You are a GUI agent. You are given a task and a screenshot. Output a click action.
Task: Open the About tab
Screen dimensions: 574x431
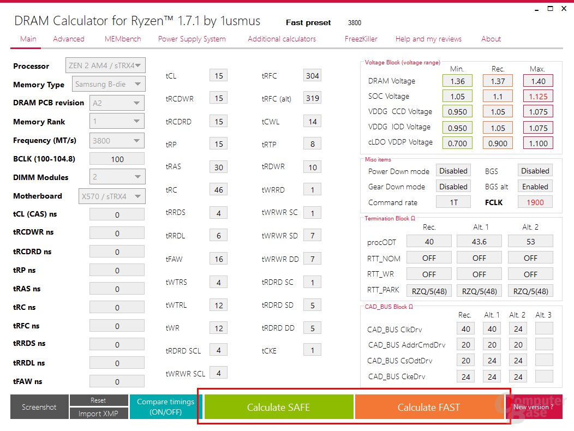tap(491, 39)
